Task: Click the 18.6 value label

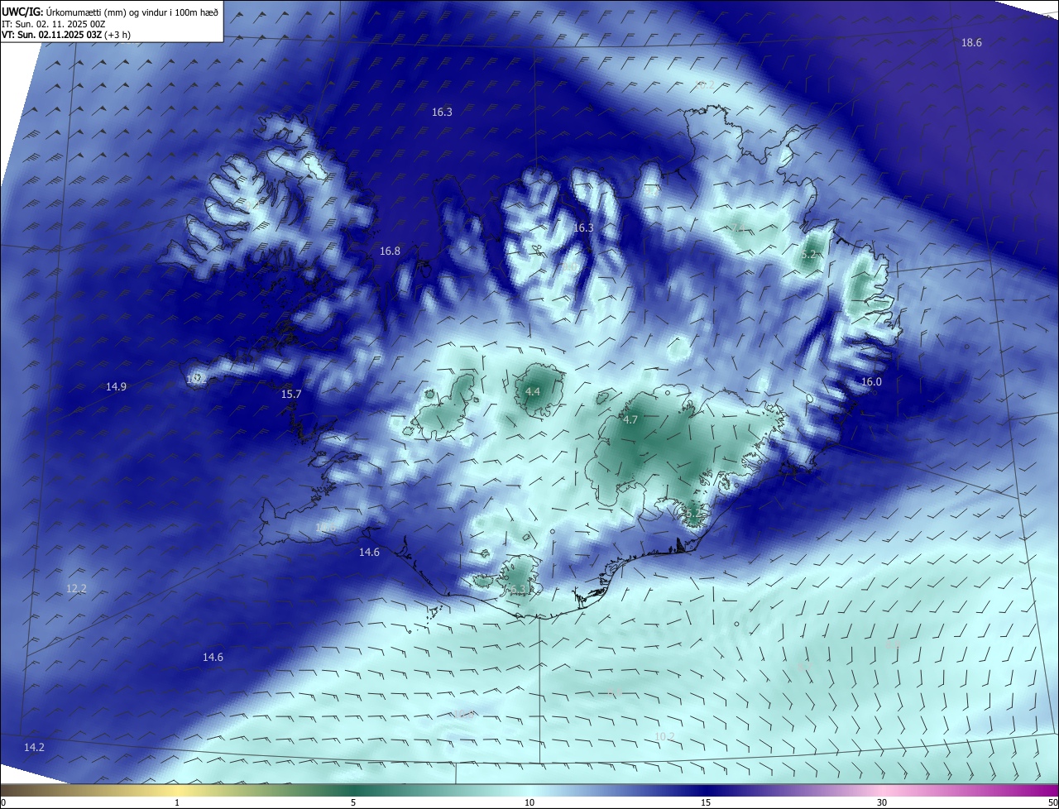Action: [x=971, y=43]
